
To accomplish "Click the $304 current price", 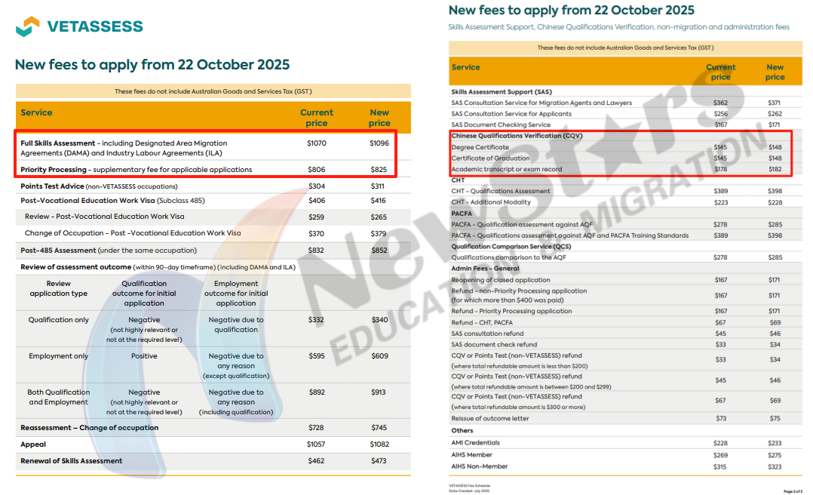I will point(316,186).
